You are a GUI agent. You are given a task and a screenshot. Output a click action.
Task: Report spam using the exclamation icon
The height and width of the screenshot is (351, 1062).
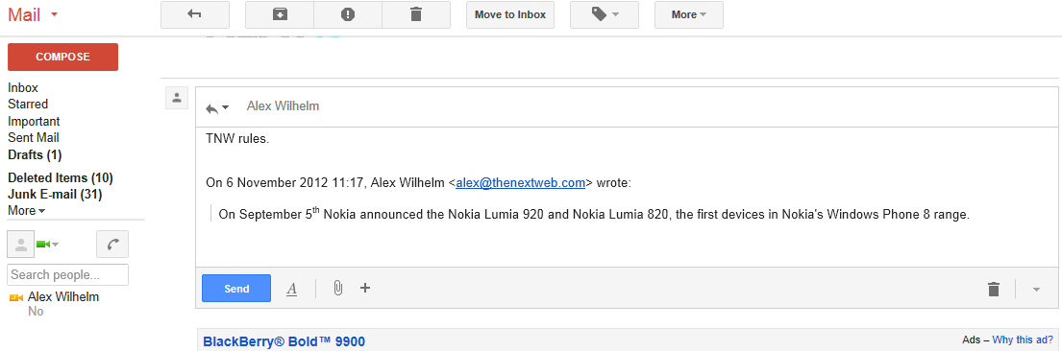(348, 15)
